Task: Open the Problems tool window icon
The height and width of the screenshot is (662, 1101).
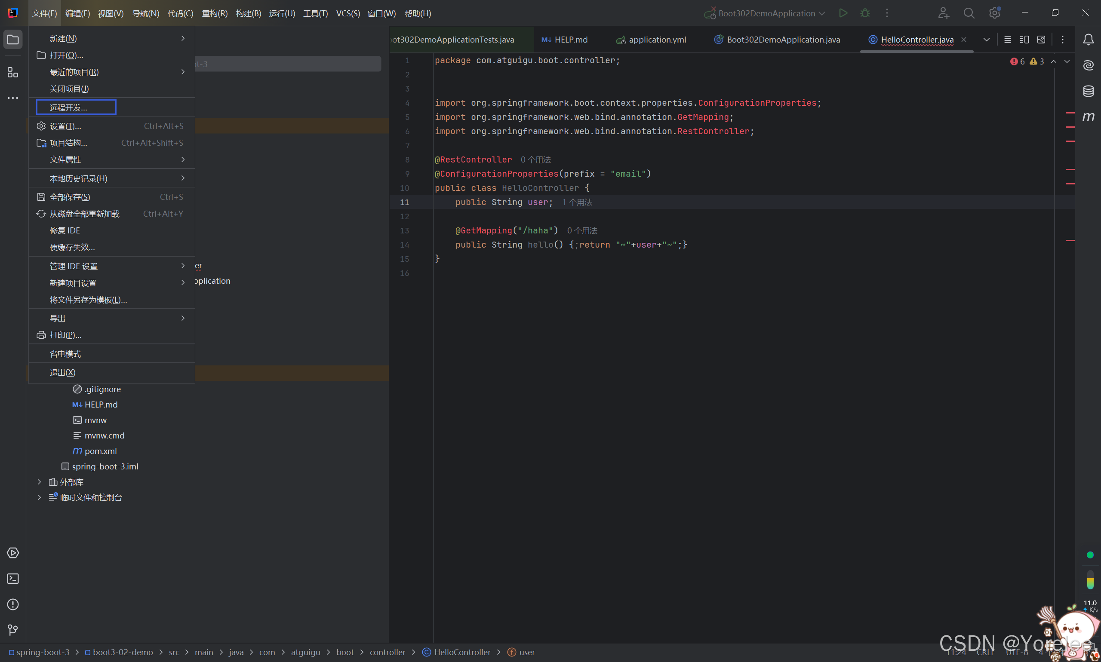Action: coord(12,604)
